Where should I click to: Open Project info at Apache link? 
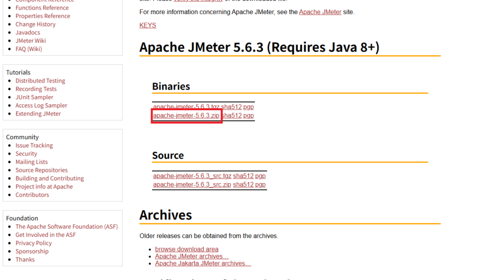(44, 187)
